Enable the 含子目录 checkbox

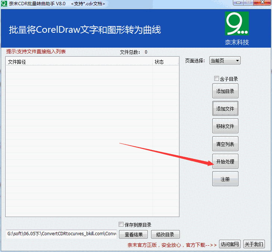click(216, 79)
